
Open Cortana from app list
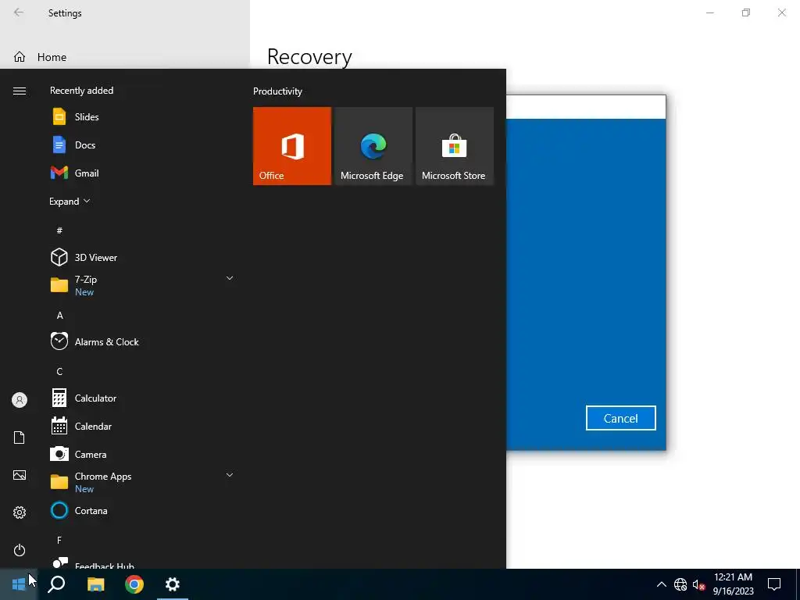point(142,510)
